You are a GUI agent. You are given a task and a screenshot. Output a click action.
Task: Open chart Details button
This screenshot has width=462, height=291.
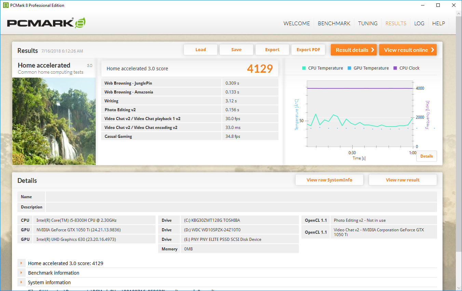pyautogui.click(x=426, y=156)
